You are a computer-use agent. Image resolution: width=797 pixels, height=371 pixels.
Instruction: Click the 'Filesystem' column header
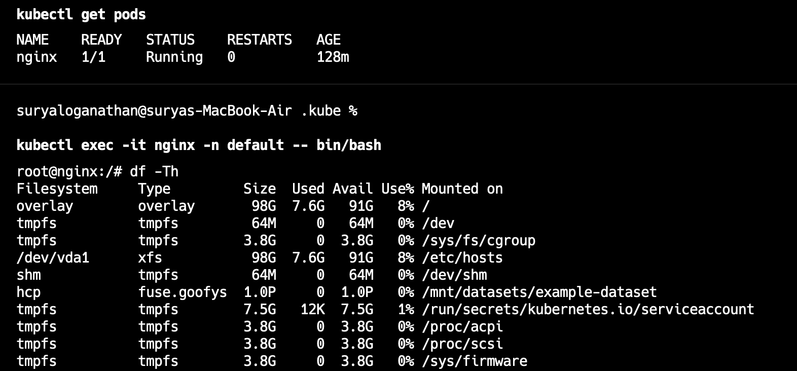(57, 189)
